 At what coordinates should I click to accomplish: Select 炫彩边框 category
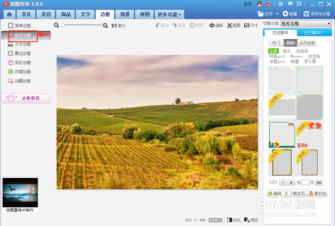tap(19, 62)
